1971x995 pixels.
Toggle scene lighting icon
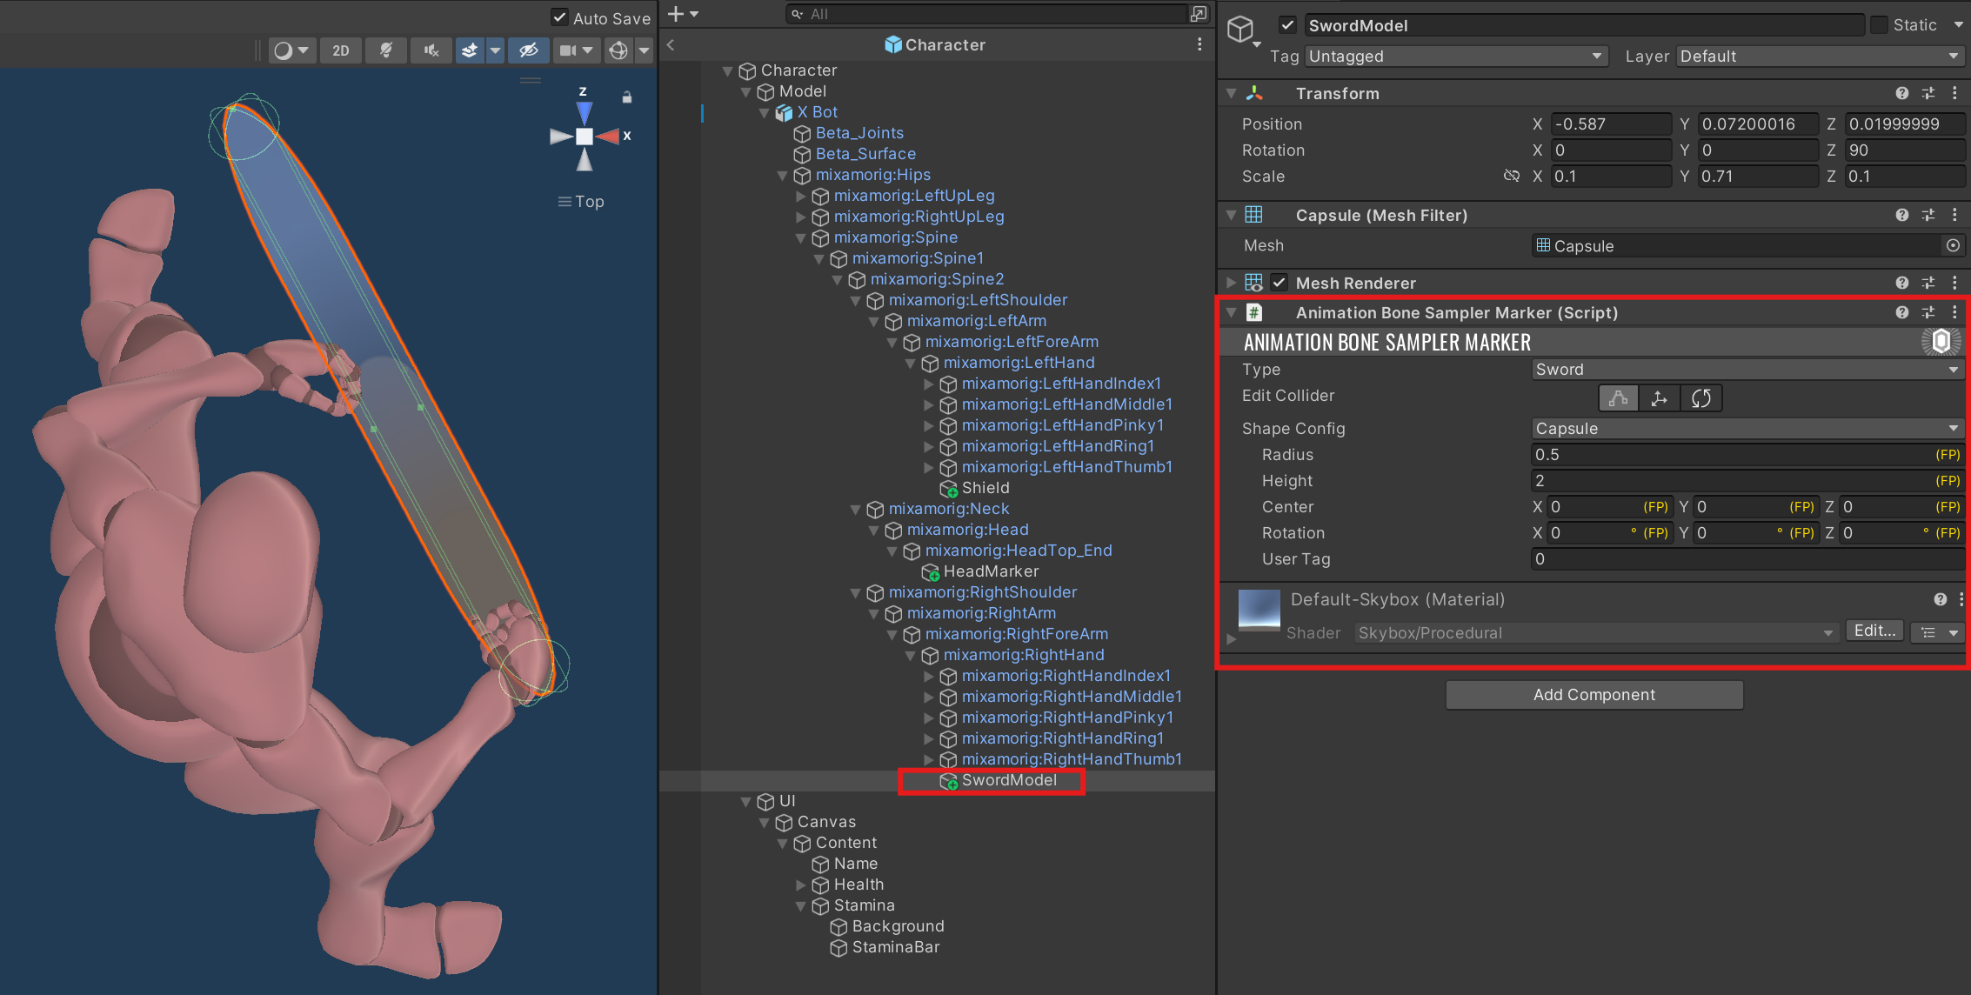(x=386, y=50)
